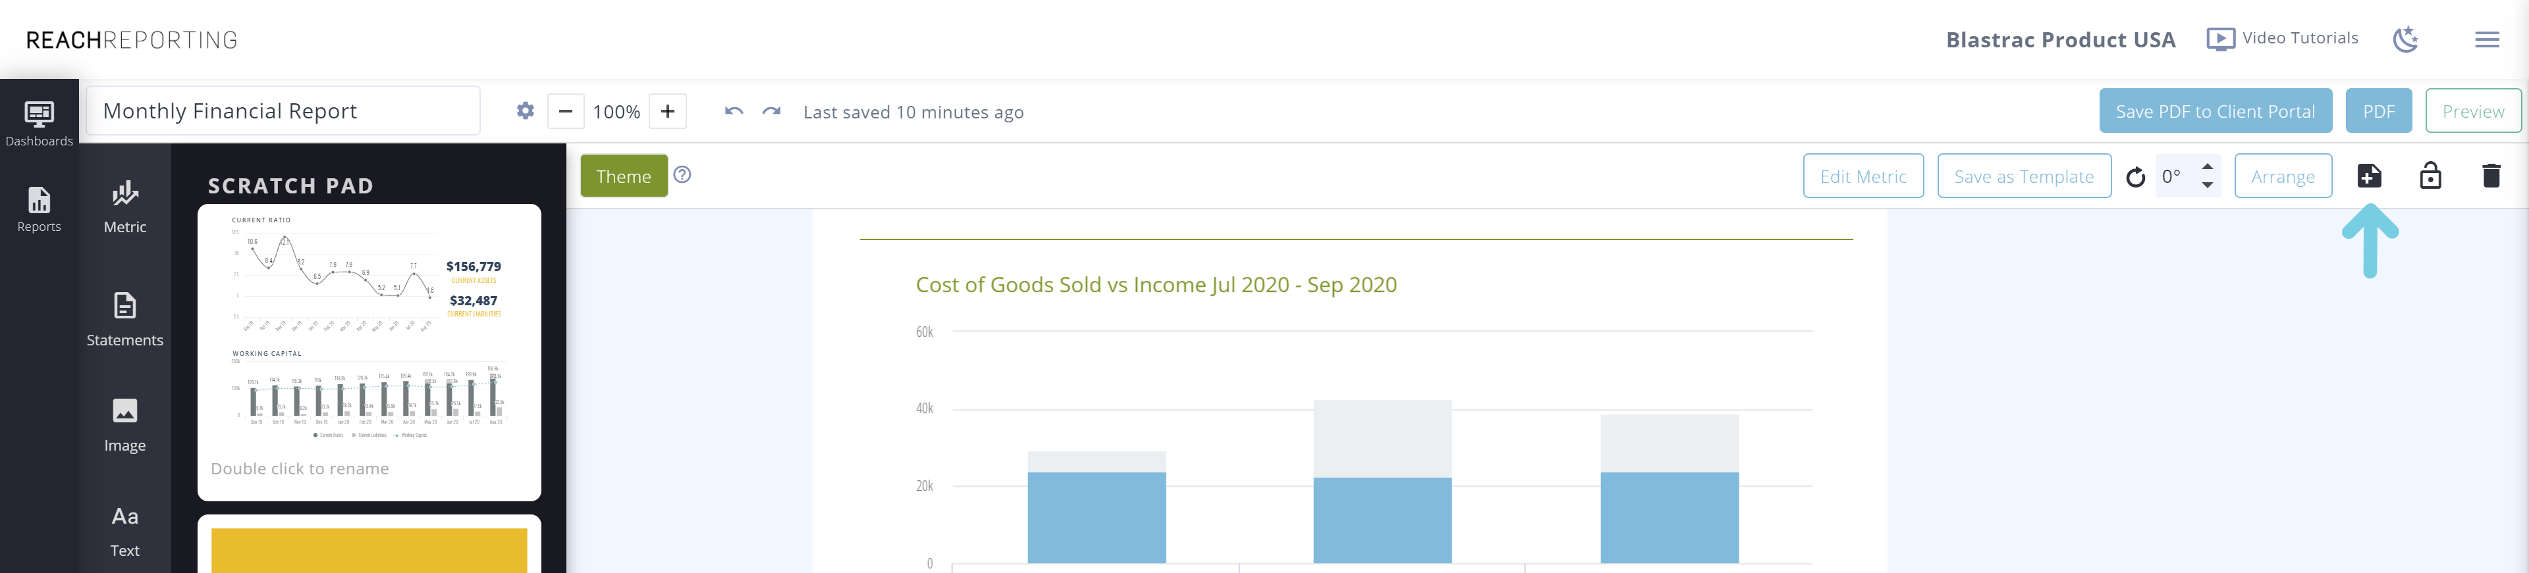
Task: Delete element with the trash icon
Action: (2491, 176)
